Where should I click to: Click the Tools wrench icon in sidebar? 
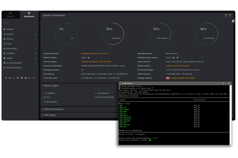[5, 44]
